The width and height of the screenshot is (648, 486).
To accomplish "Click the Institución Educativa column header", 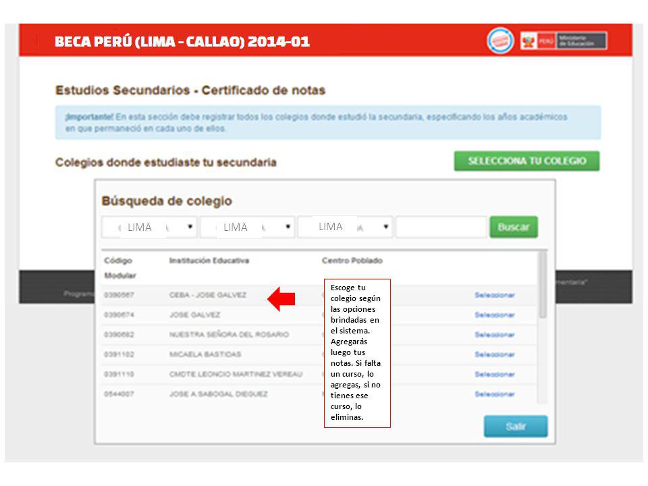I will tap(209, 261).
